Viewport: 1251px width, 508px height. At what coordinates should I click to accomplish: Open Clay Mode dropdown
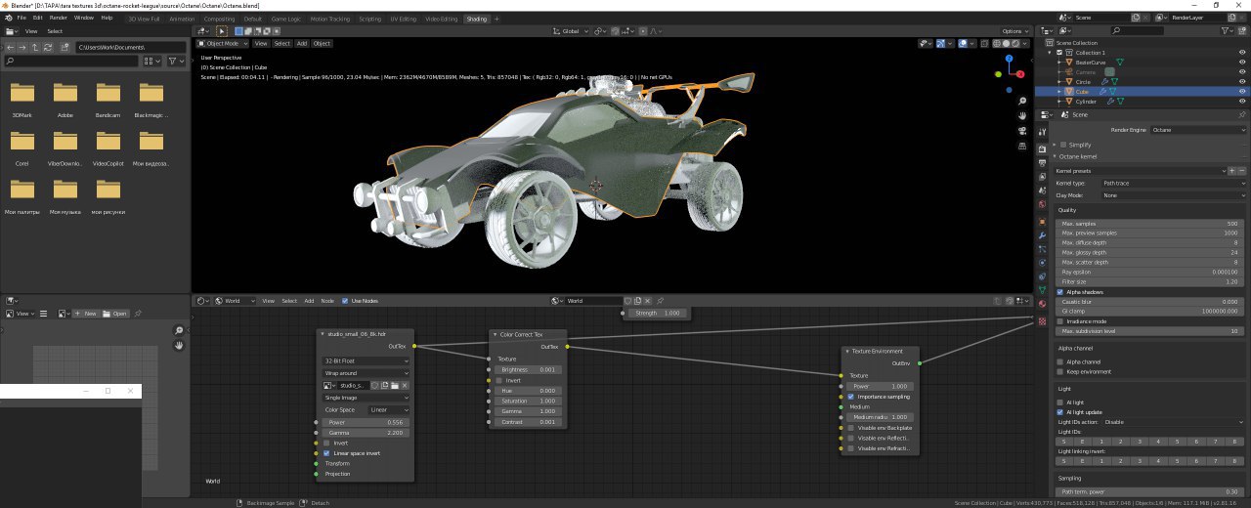pyautogui.click(x=1173, y=195)
